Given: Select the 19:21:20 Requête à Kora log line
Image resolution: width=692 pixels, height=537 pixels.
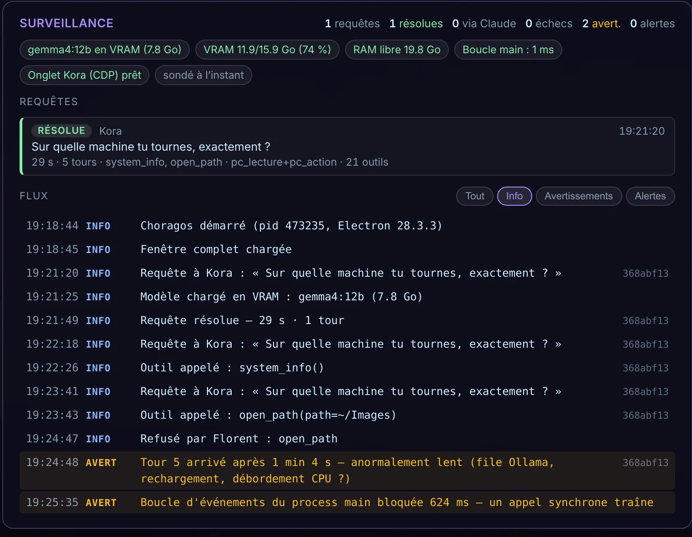Looking at the screenshot, I should click(x=347, y=273).
